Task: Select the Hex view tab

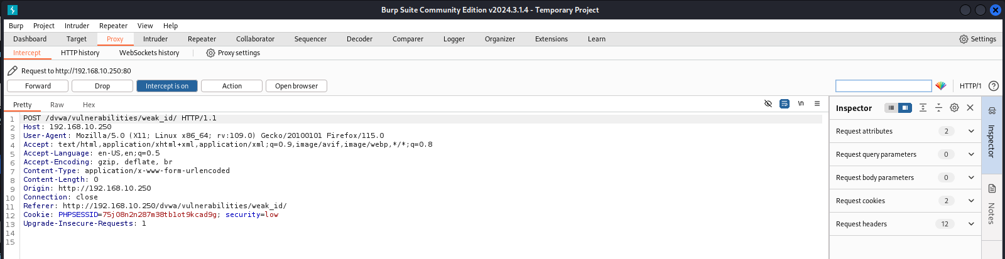Action: pyautogui.click(x=89, y=105)
